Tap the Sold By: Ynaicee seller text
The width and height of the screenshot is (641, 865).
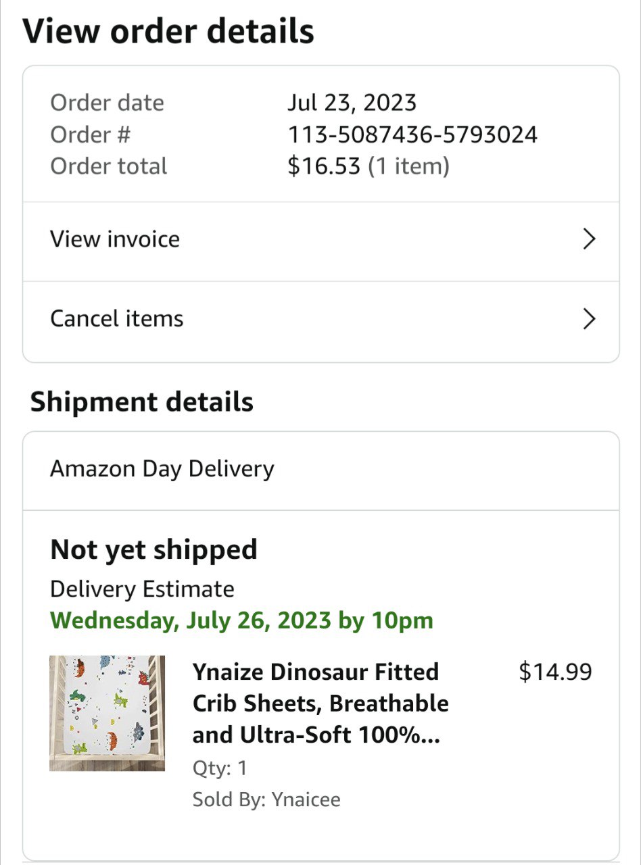click(x=266, y=800)
